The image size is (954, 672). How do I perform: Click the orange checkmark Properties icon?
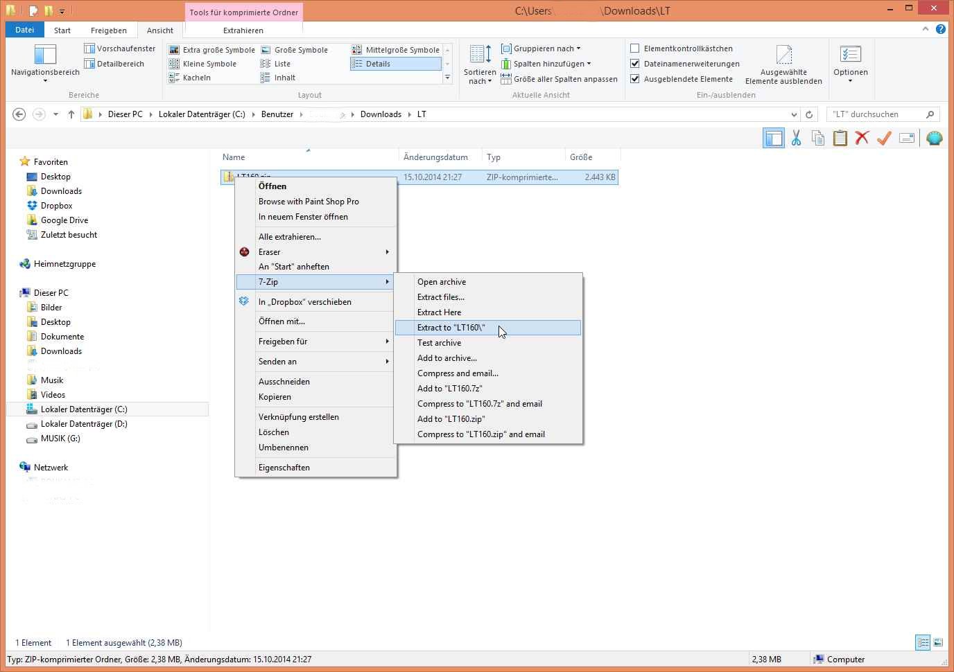[x=884, y=138]
